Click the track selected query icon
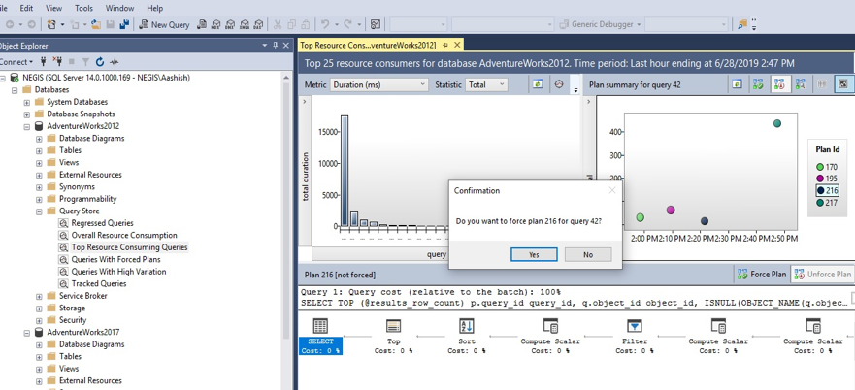 559,84
